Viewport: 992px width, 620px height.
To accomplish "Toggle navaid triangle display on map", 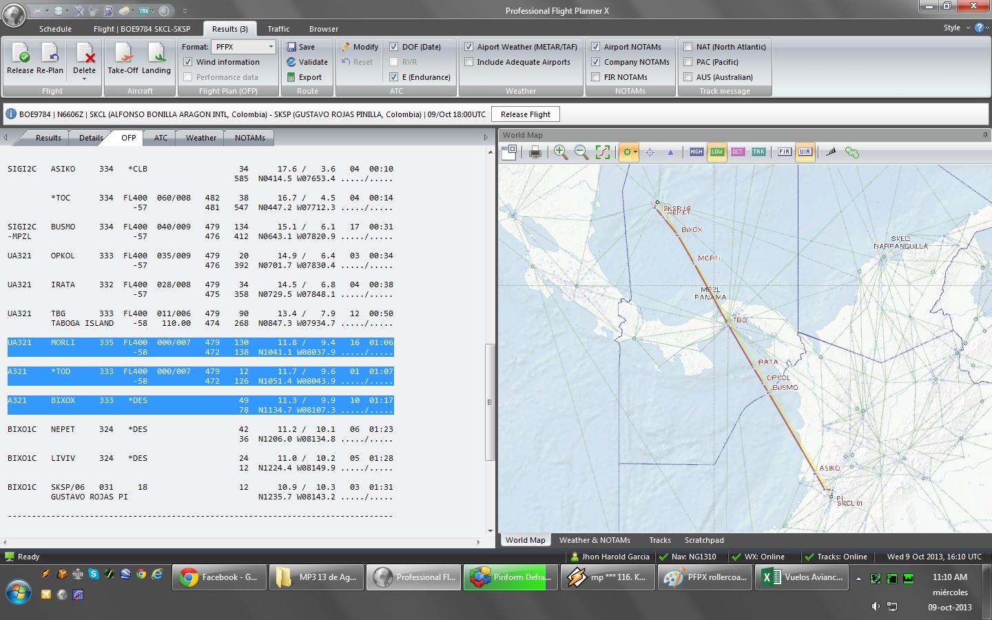I will coord(670,152).
